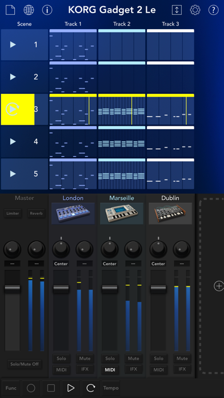Viewport: 224px width, 398px height.
Task: Click the Marseille track name label
Action: pyautogui.click(x=122, y=198)
